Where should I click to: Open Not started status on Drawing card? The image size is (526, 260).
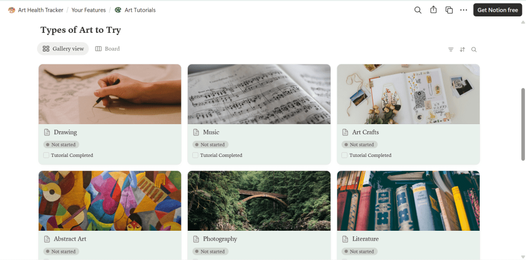point(61,145)
